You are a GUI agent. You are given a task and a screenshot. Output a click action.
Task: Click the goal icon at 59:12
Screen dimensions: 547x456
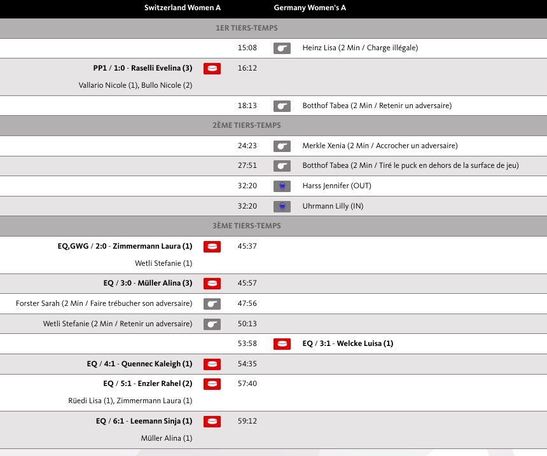coord(212,421)
